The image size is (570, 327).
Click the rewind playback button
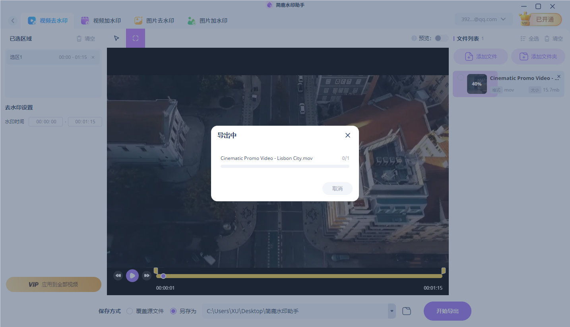pos(118,276)
